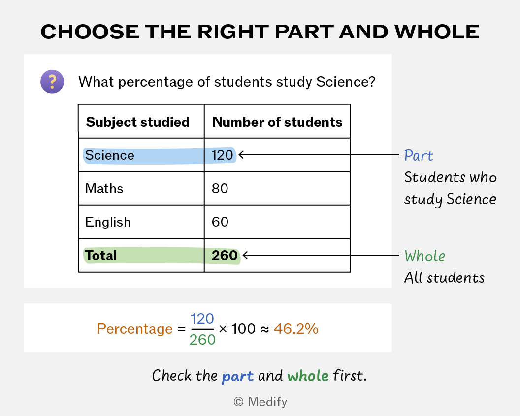Click the bold total value 260

tap(225, 256)
